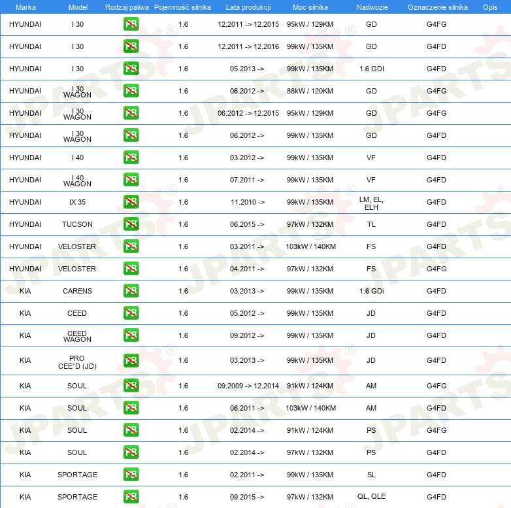Select the TUCSON model cell
Image resolution: width=511 pixels, height=508 pixels.
77,224
